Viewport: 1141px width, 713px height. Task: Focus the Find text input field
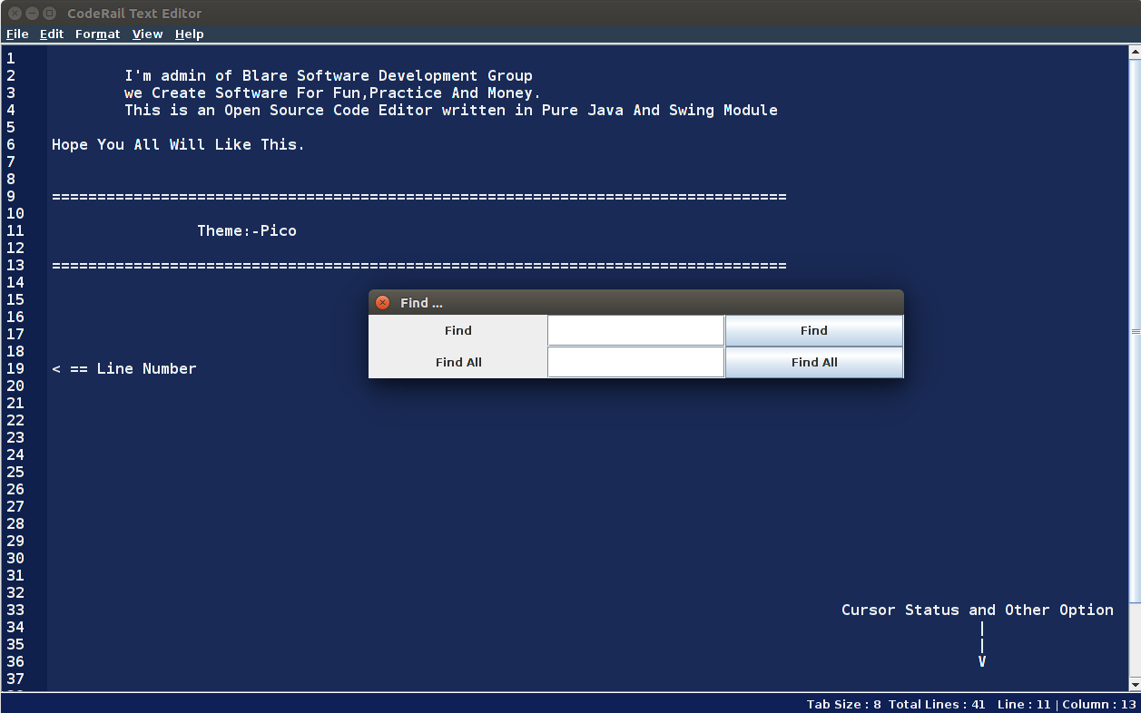click(x=636, y=331)
